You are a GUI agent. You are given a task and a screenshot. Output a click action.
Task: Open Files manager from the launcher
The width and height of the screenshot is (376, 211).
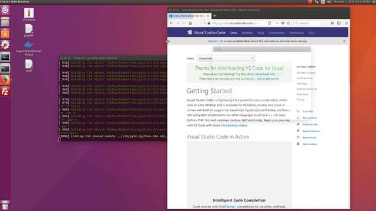coord(5,22)
